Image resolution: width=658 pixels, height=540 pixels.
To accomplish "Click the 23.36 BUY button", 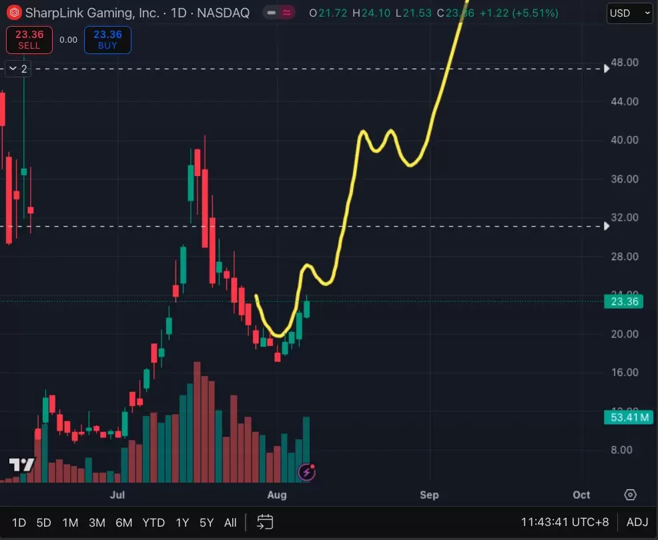I will click(107, 40).
